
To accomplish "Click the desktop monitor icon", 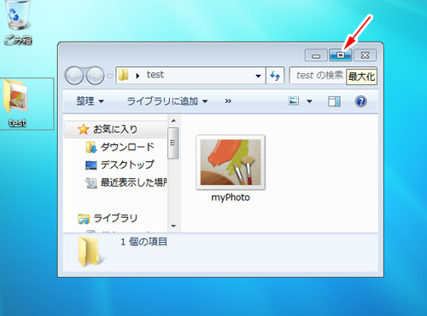I will click(91, 165).
